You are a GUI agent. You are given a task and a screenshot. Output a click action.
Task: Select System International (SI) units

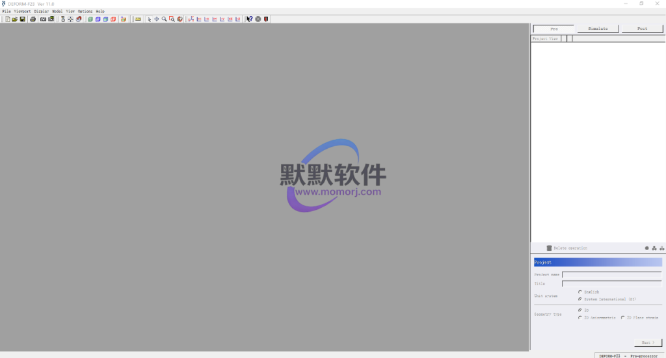(580, 299)
